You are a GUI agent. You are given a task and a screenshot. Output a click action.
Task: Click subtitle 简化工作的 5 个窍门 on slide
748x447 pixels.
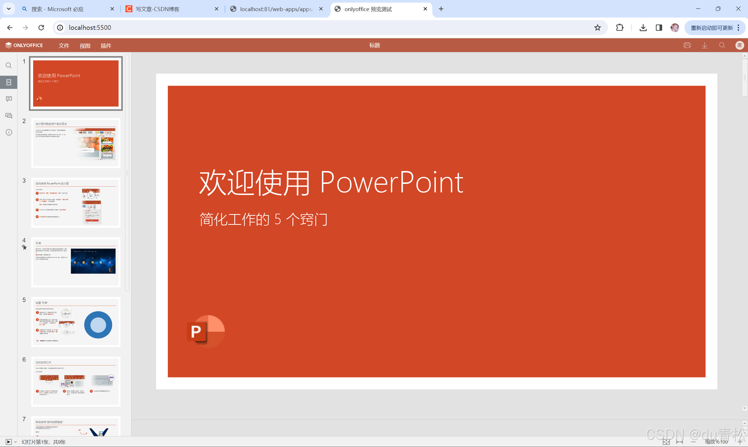[x=263, y=219]
